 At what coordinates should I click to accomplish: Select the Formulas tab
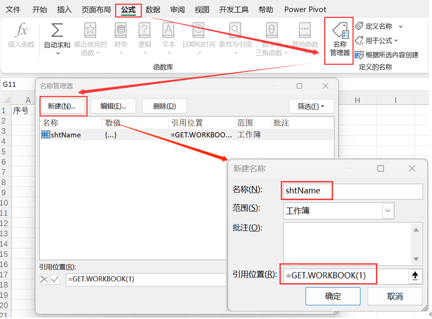click(128, 10)
